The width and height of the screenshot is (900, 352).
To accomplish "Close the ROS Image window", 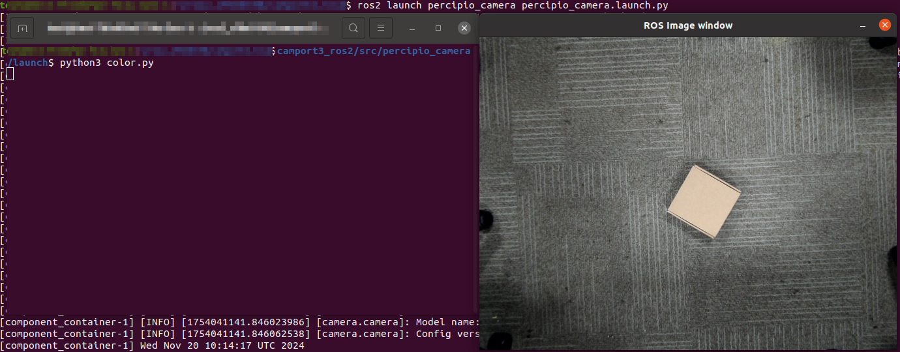I will (x=884, y=25).
